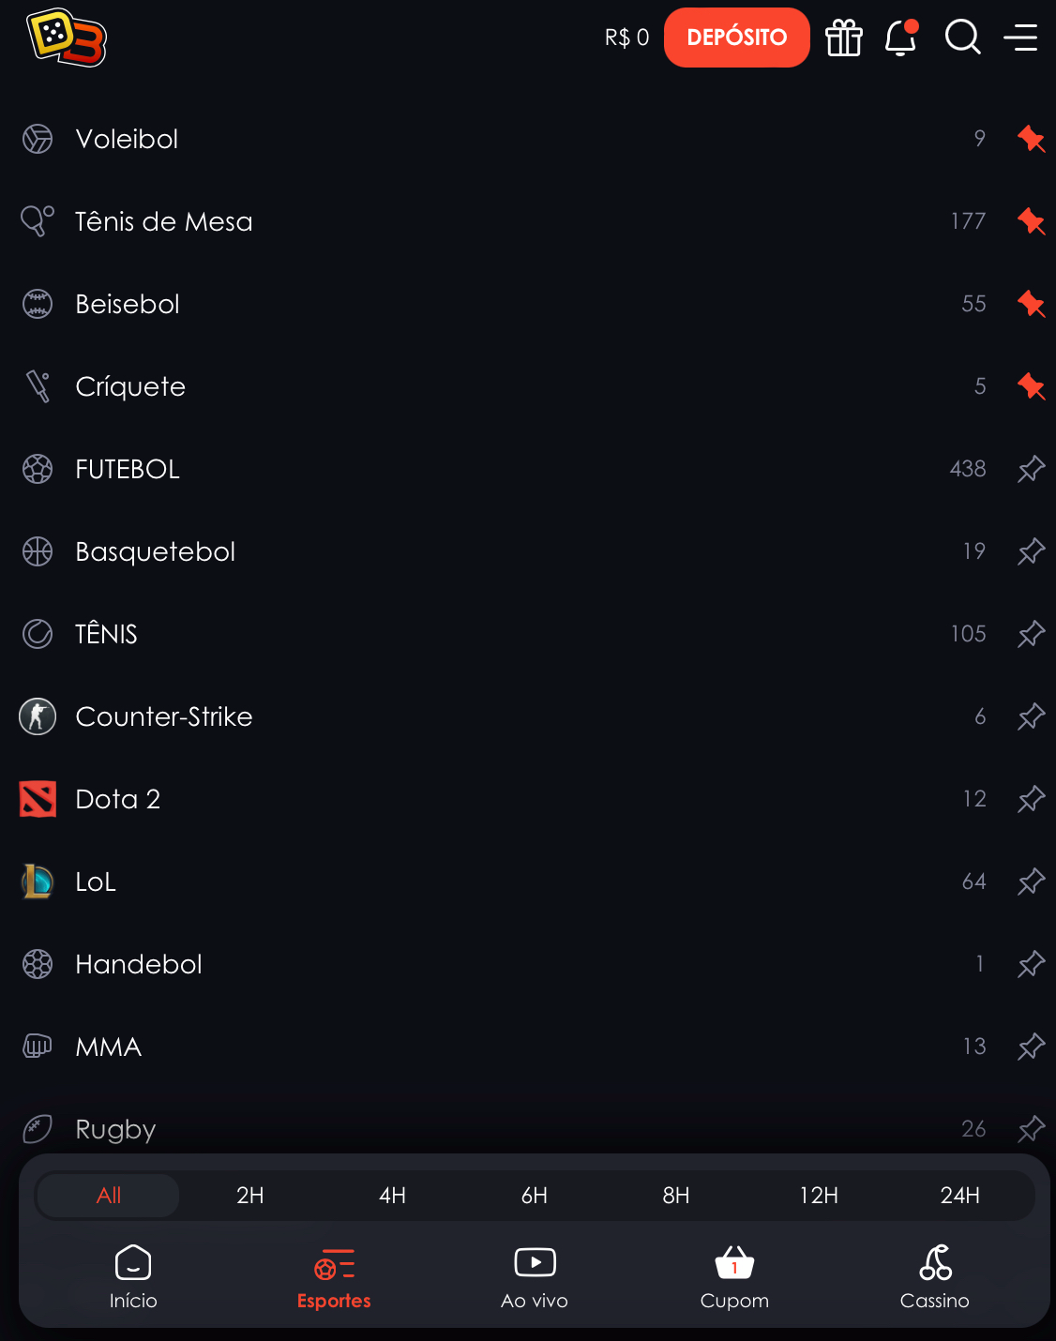Click the search magnifier icon

(x=962, y=38)
